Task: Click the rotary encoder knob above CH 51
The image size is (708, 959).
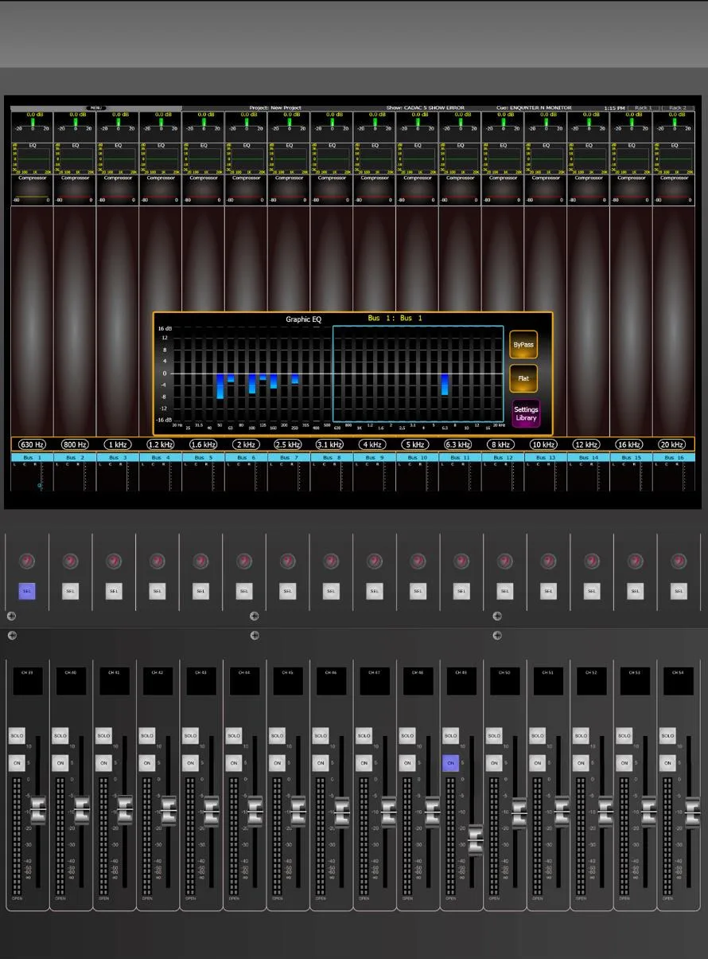Action: pos(549,562)
